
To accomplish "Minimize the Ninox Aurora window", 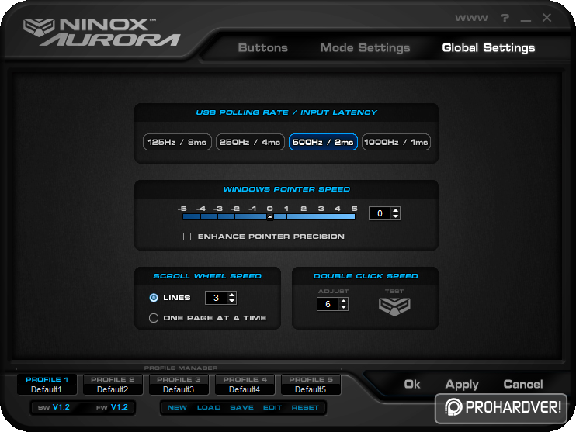I will point(526,20).
